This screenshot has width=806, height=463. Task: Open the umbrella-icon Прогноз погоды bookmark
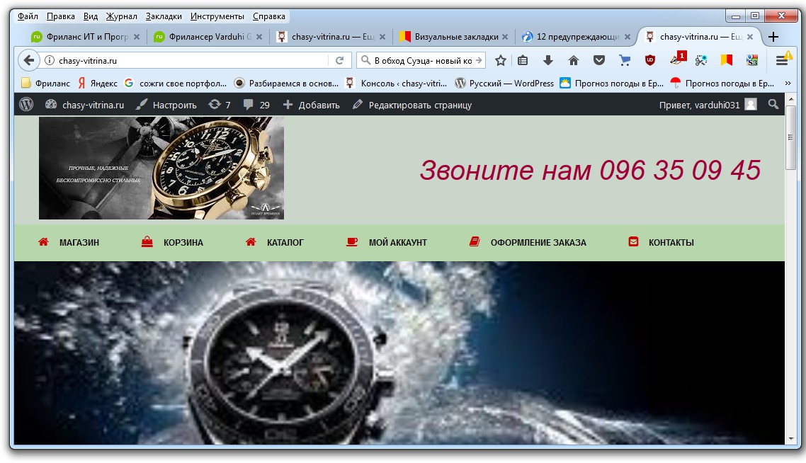click(x=722, y=84)
